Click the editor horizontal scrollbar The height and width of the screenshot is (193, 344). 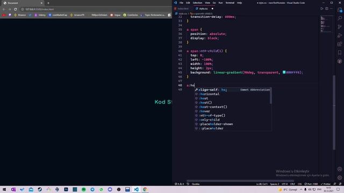click(x=240, y=181)
